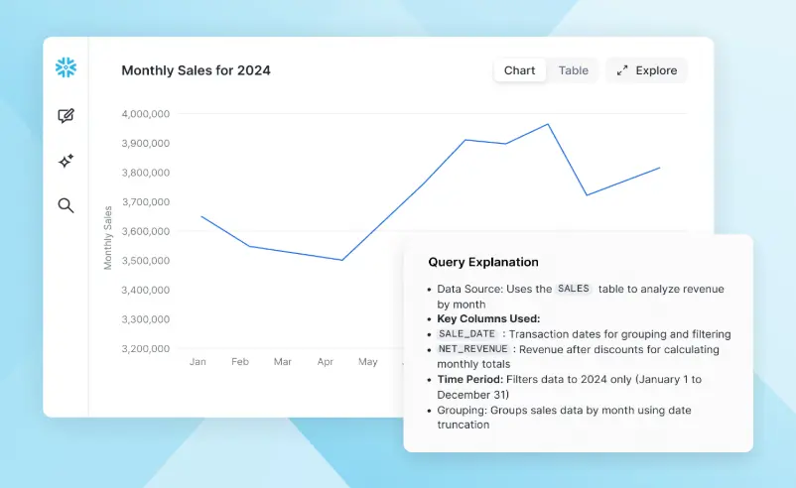Switch to the Chart view tab
The image size is (796, 488).
[x=519, y=70]
